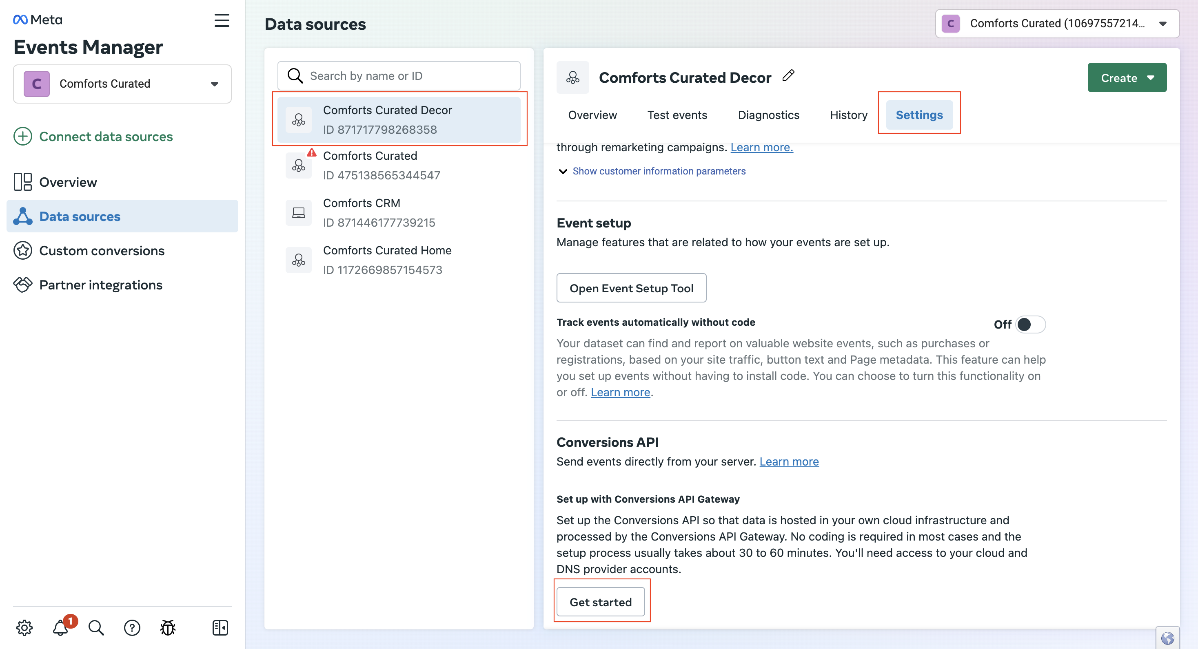Switch to the Settings tab
Screen dimensions: 1198x649
click(919, 115)
